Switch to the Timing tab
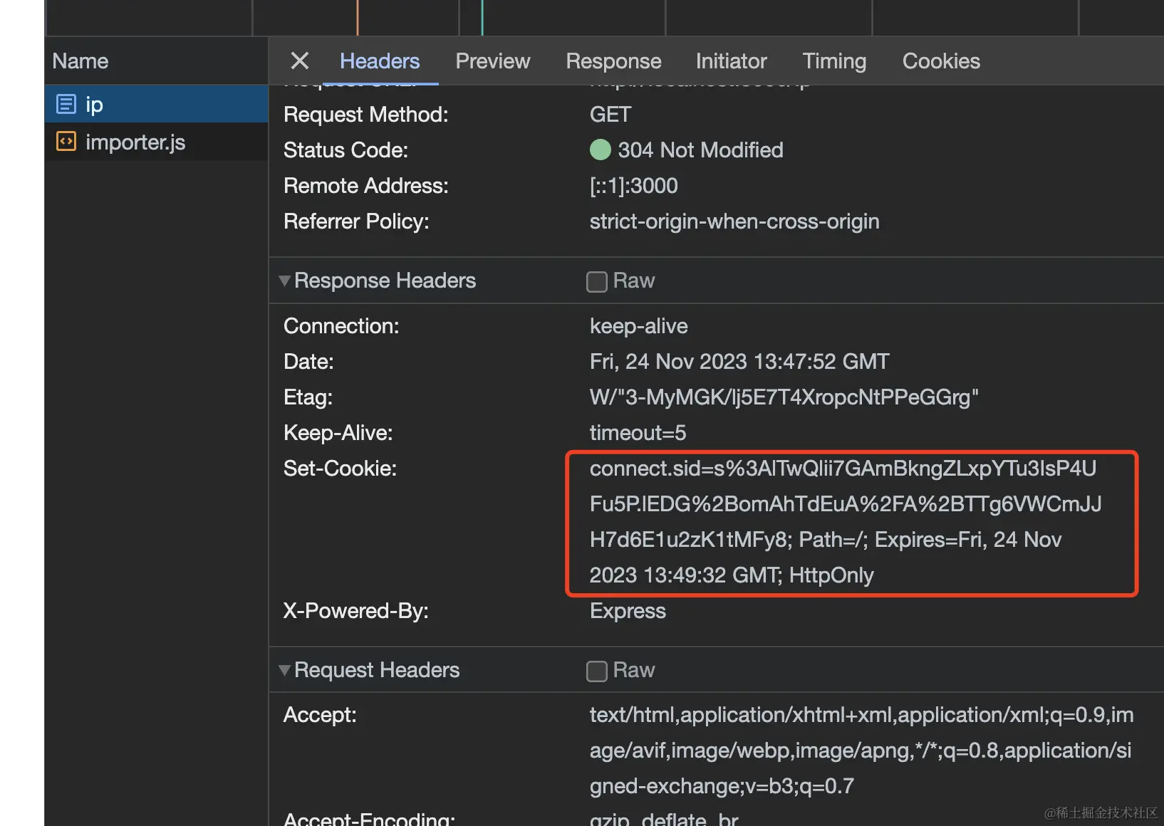 click(834, 61)
